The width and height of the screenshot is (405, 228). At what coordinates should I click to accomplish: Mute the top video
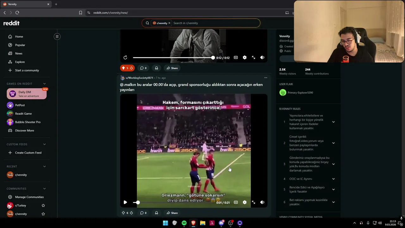(x=262, y=58)
